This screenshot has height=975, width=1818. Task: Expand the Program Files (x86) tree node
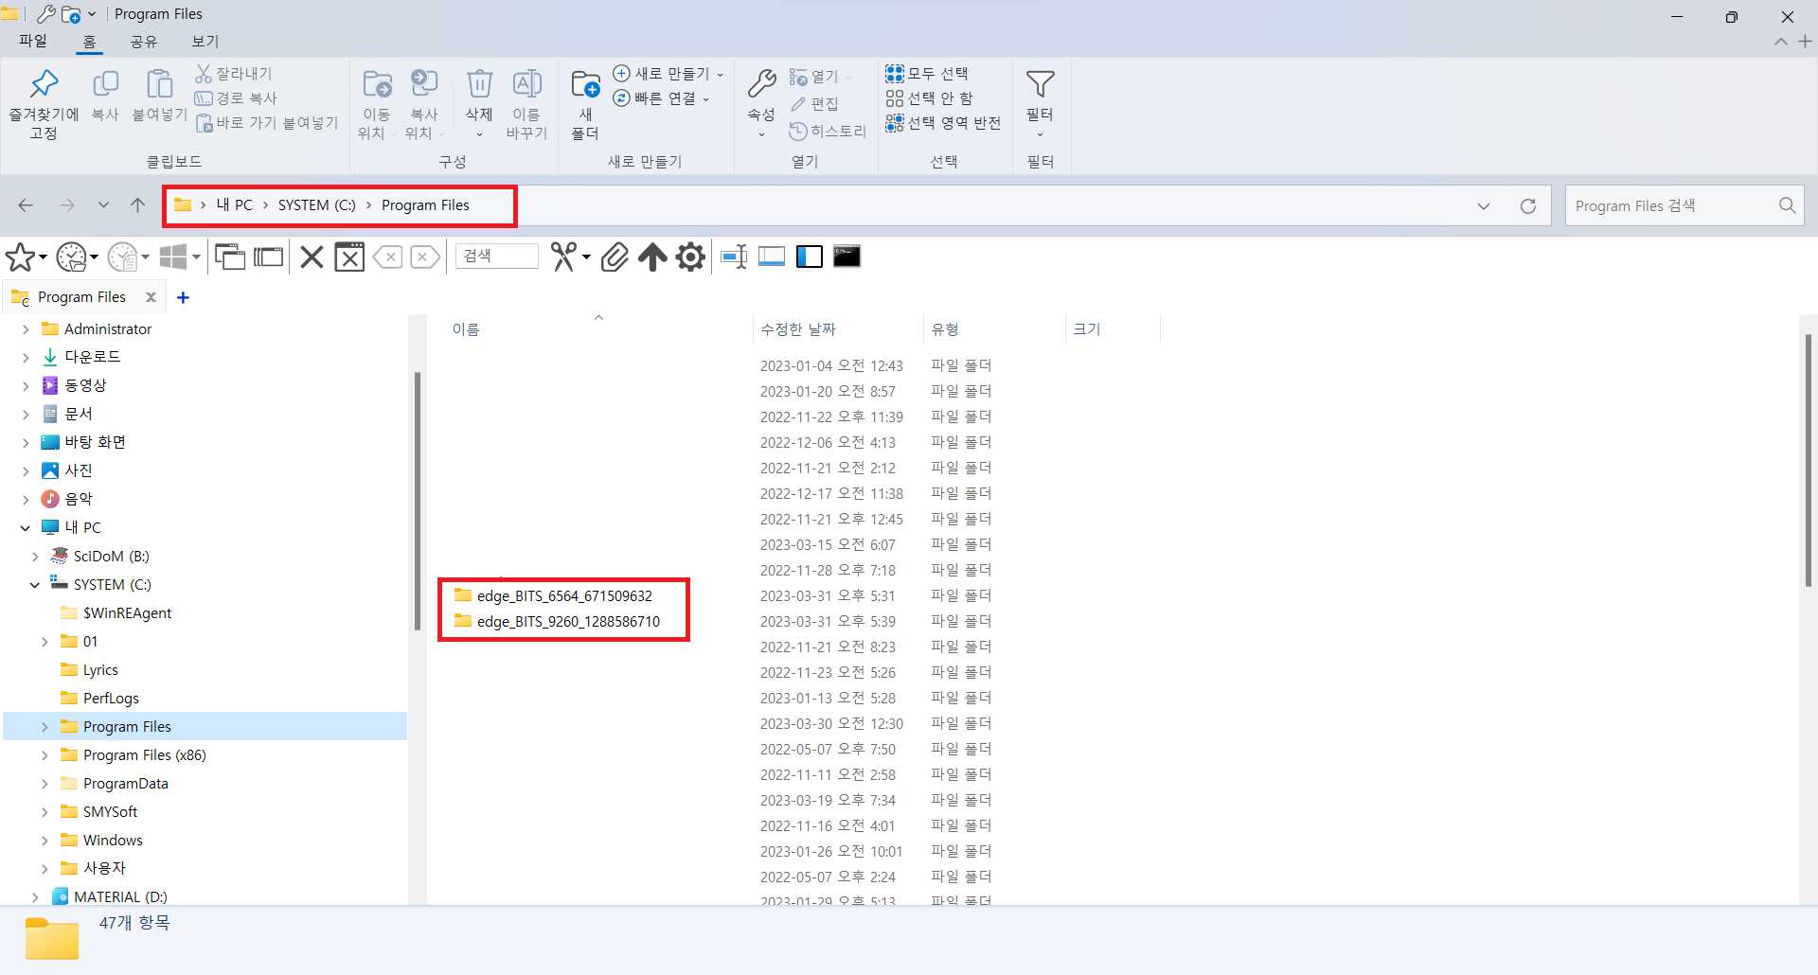[x=45, y=755]
